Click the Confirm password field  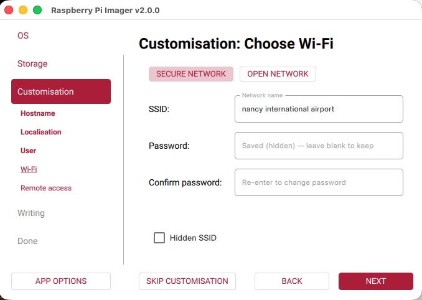319,182
